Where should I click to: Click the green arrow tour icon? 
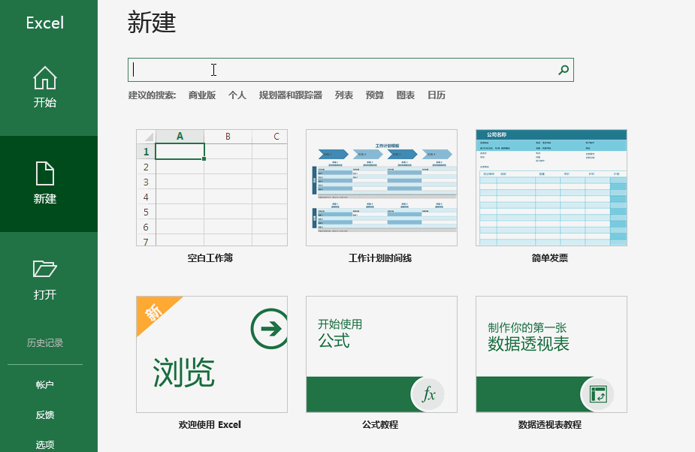pyautogui.click(x=270, y=328)
